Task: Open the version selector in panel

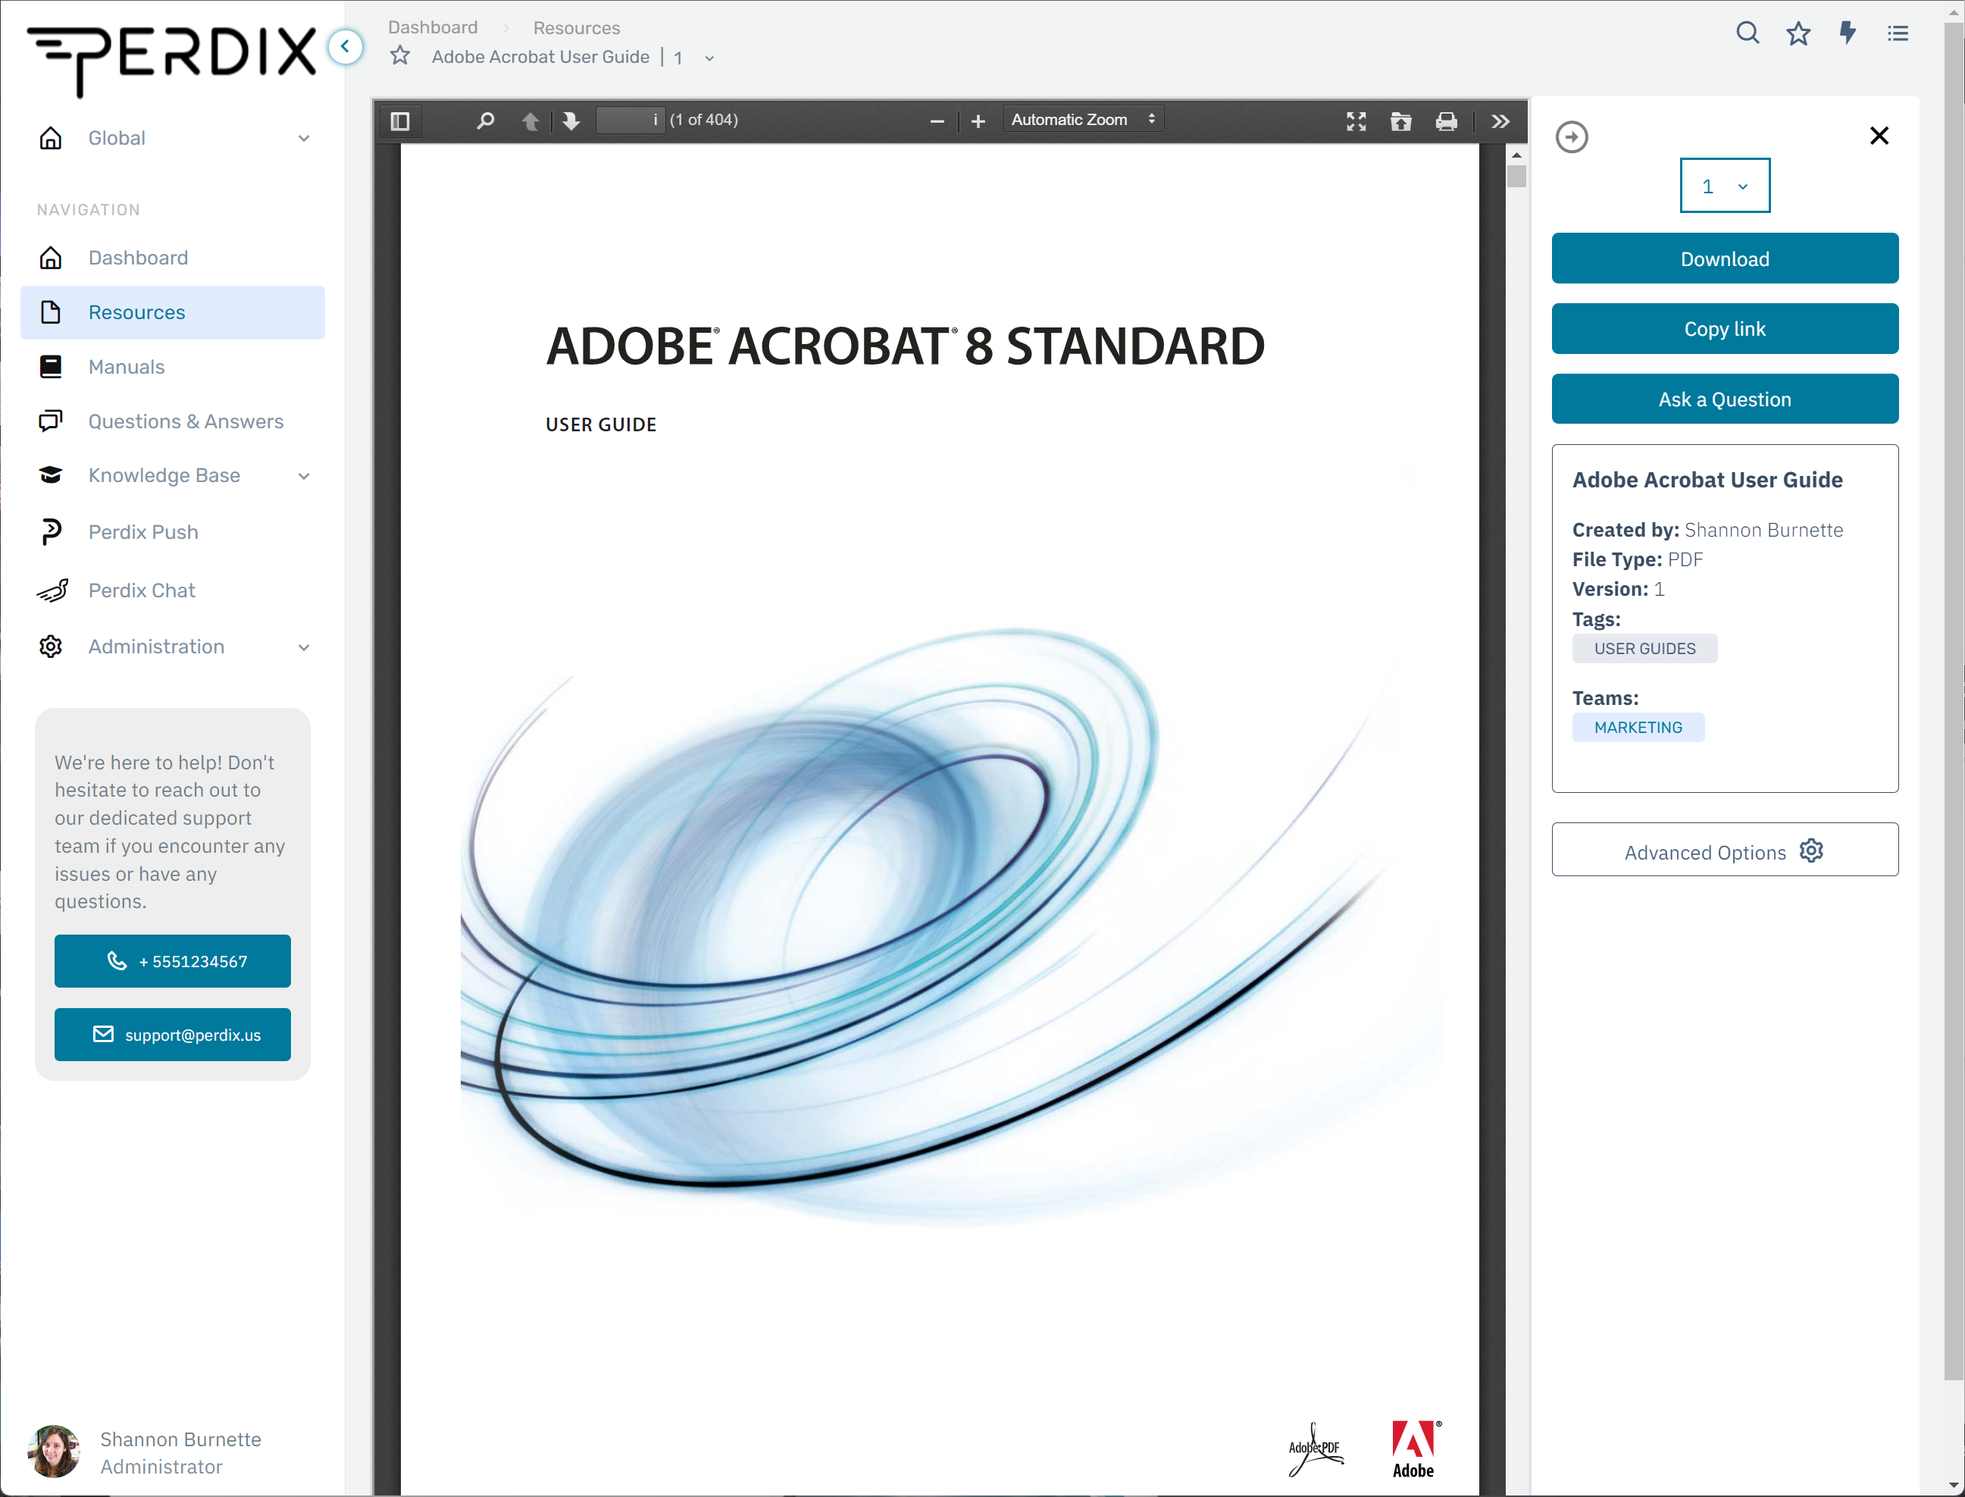Action: tap(1725, 186)
